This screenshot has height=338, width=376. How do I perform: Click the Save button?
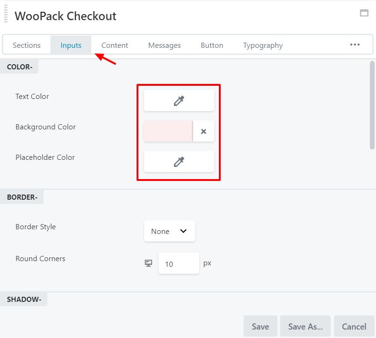[x=260, y=326]
